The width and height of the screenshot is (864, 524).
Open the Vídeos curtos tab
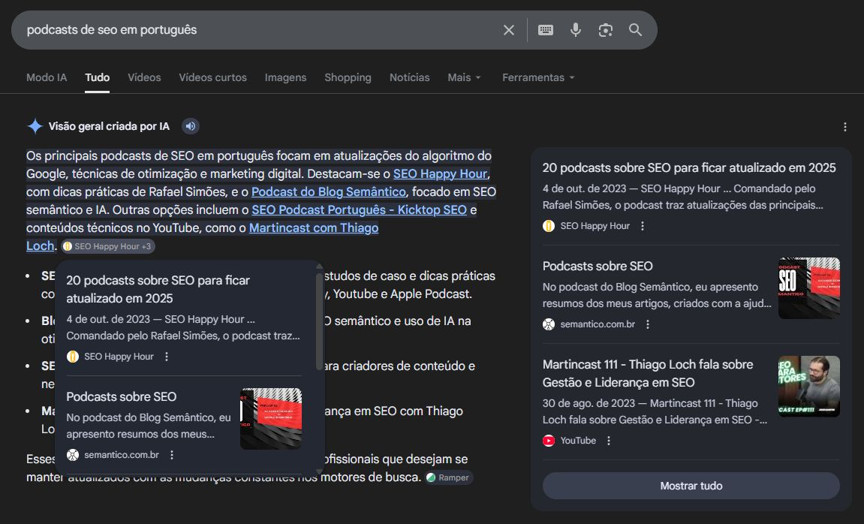point(212,77)
